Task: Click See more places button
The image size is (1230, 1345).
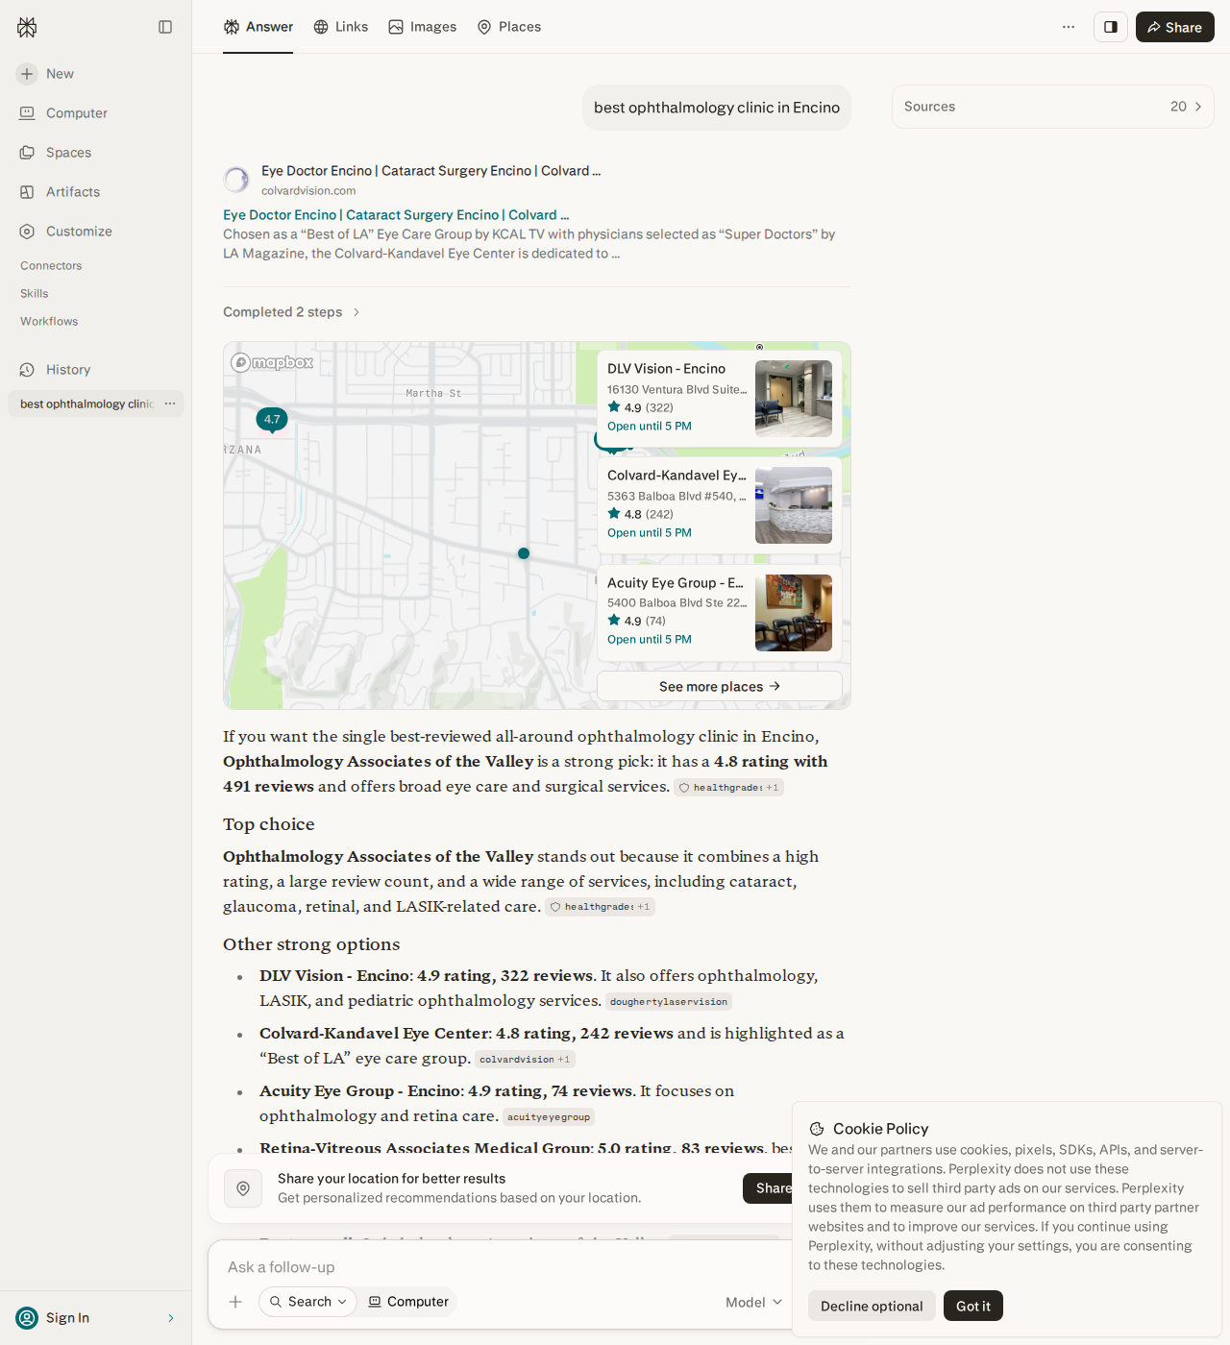Action: coord(720,686)
